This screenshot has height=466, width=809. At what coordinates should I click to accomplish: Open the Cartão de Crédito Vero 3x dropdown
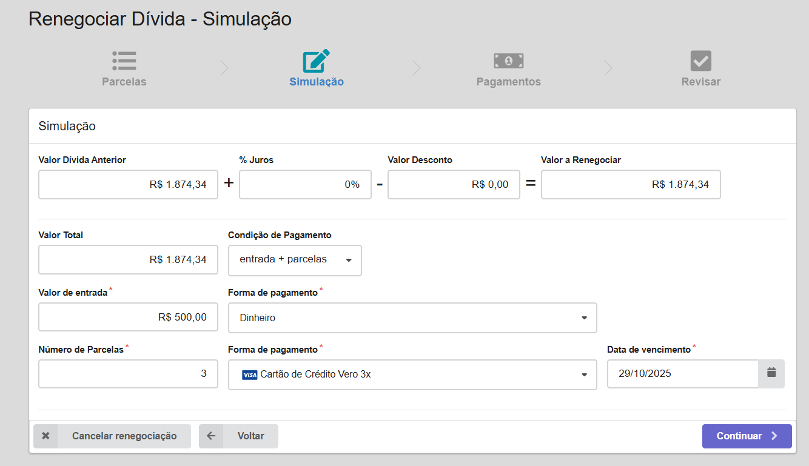[x=412, y=375]
